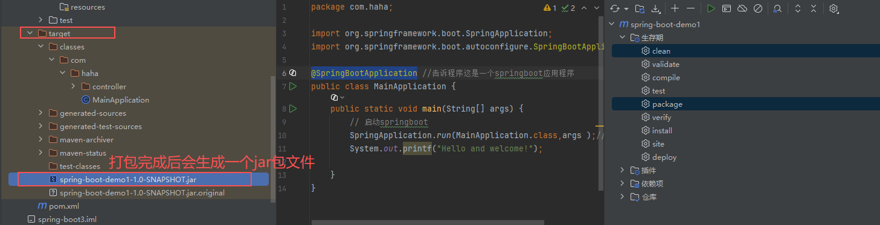Select the deploy lifecycle goal
This screenshot has width=880, height=225.
[x=664, y=157]
